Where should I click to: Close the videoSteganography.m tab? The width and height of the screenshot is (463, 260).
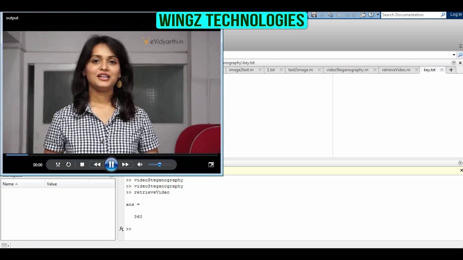pos(375,70)
